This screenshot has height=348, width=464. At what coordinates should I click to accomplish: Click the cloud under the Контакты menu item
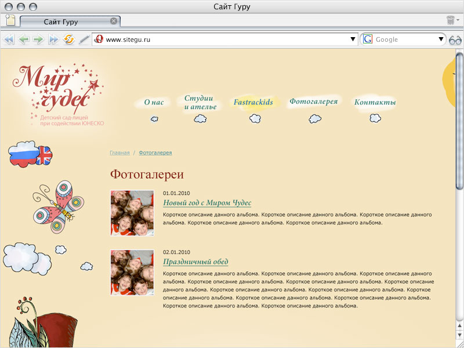point(375,118)
